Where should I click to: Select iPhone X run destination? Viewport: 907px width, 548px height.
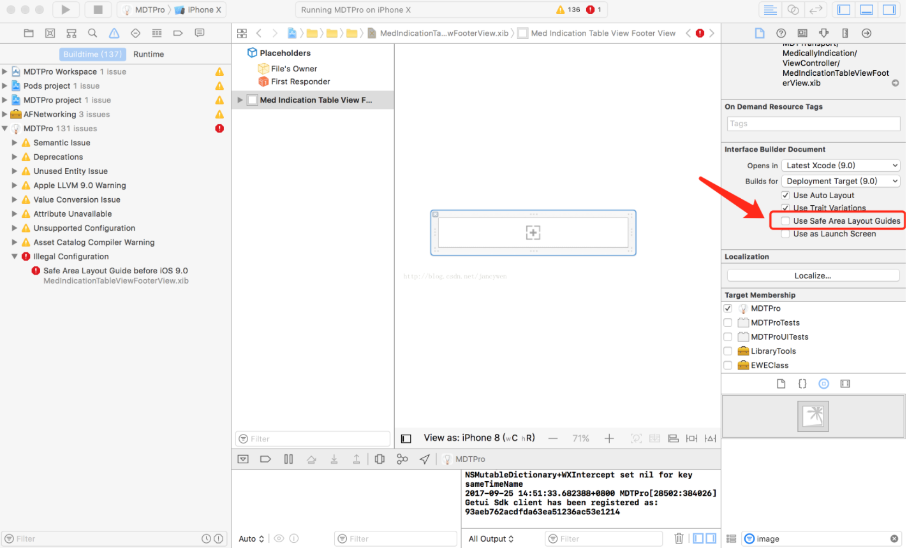point(198,10)
